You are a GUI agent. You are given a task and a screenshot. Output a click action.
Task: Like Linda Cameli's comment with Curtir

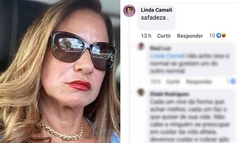click(x=164, y=36)
